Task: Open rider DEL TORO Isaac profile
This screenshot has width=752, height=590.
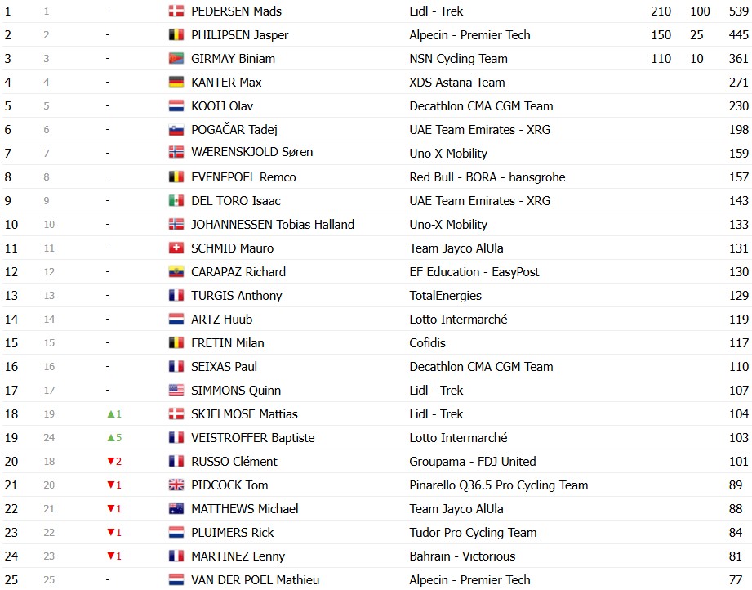Action: coord(236,201)
